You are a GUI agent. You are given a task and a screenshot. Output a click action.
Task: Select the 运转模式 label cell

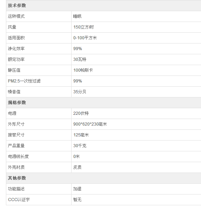(x=39, y=16)
